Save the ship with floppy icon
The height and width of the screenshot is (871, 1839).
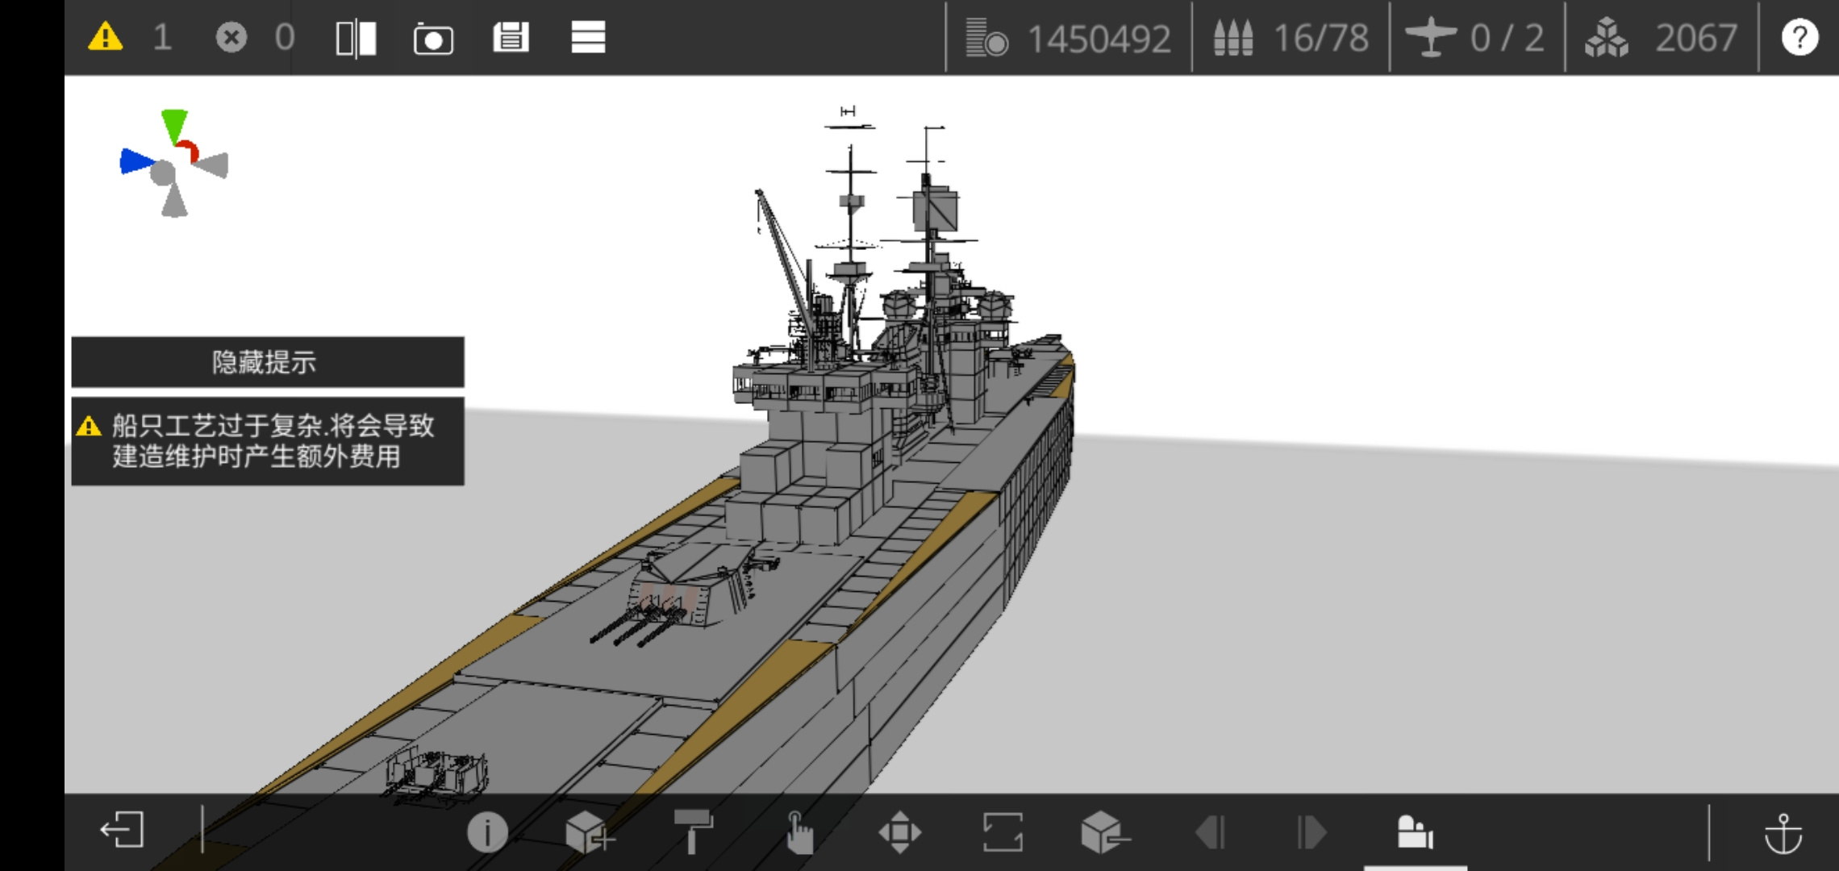(x=511, y=37)
